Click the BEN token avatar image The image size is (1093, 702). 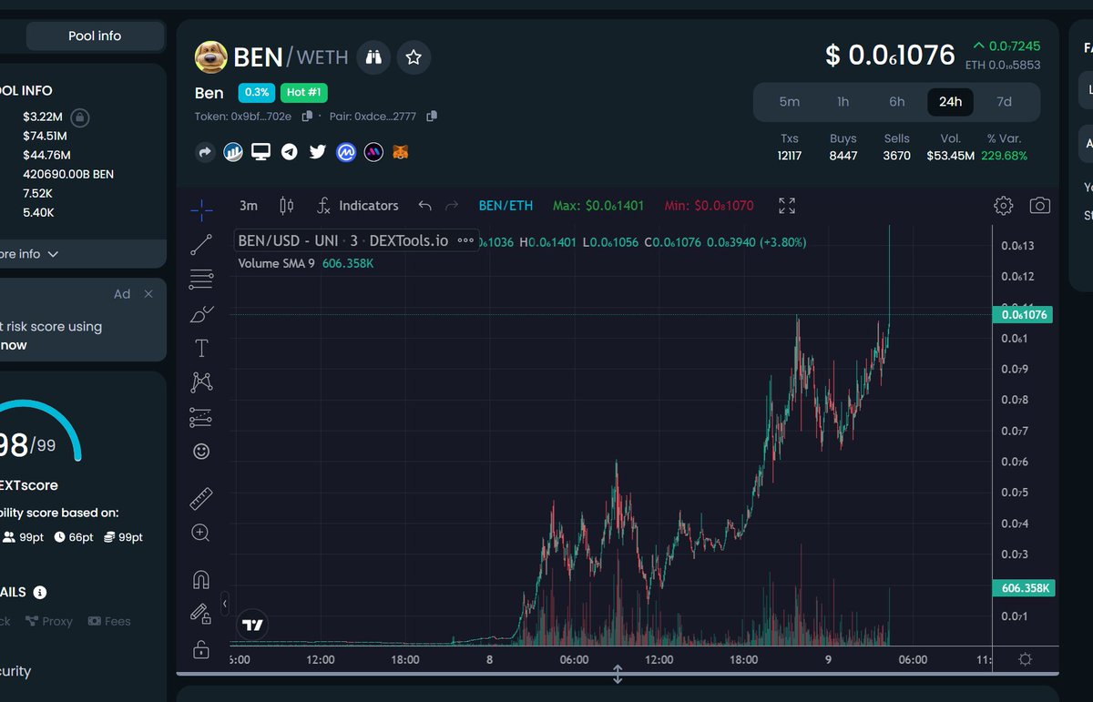(x=211, y=57)
